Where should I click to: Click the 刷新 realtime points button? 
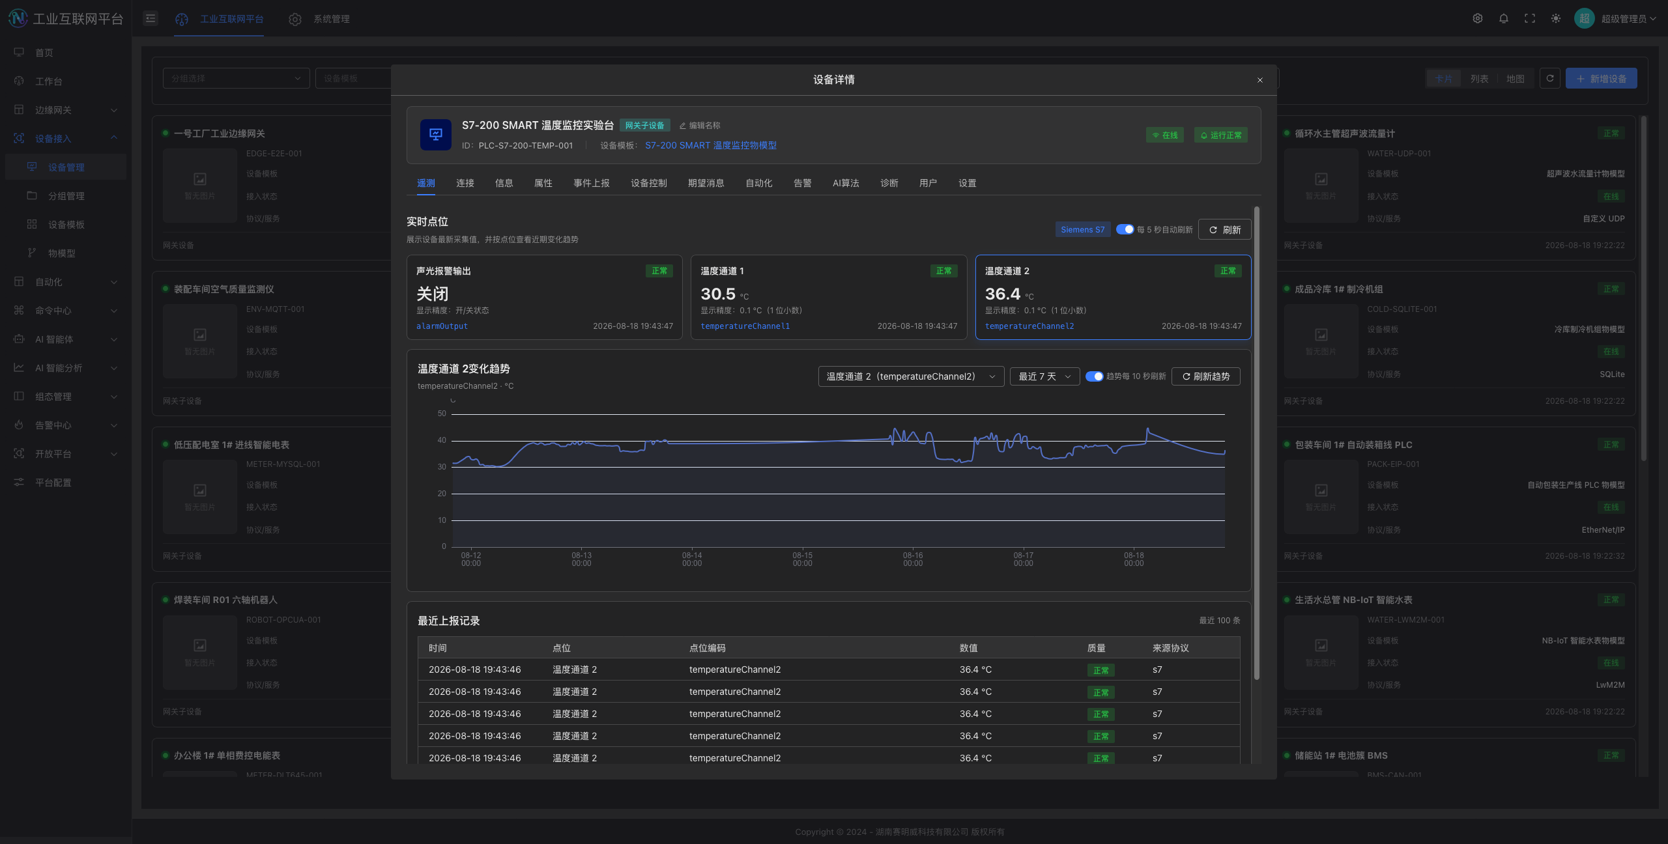coord(1225,230)
